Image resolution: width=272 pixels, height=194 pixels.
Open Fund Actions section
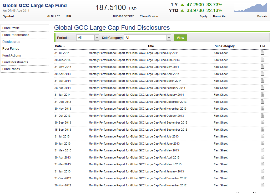(12, 55)
